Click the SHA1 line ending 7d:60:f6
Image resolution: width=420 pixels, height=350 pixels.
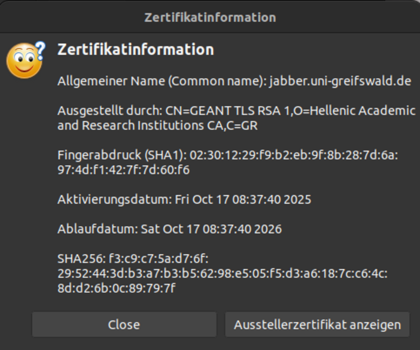click(124, 170)
